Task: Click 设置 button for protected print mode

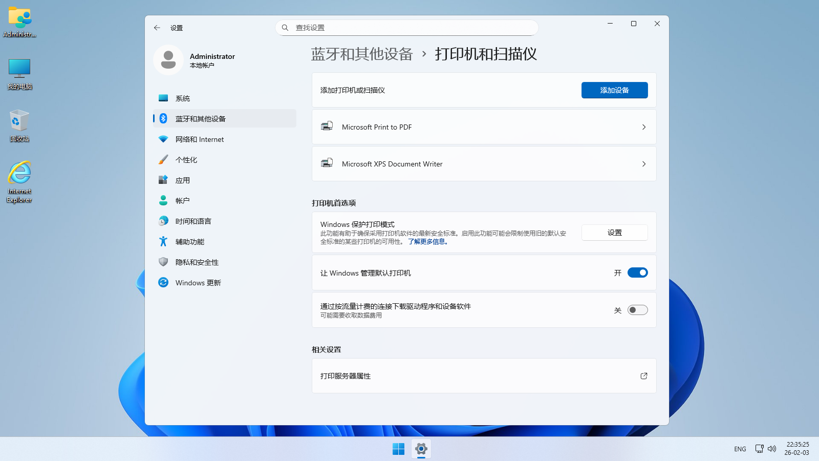Action: [615, 233]
